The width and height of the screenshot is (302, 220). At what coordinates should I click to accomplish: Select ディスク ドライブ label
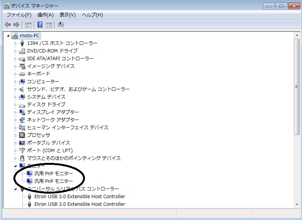click(x=46, y=105)
